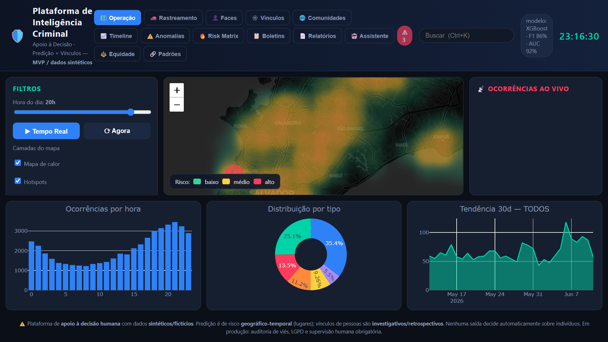Zoom out on the map
The width and height of the screenshot is (608, 342).
point(177,104)
